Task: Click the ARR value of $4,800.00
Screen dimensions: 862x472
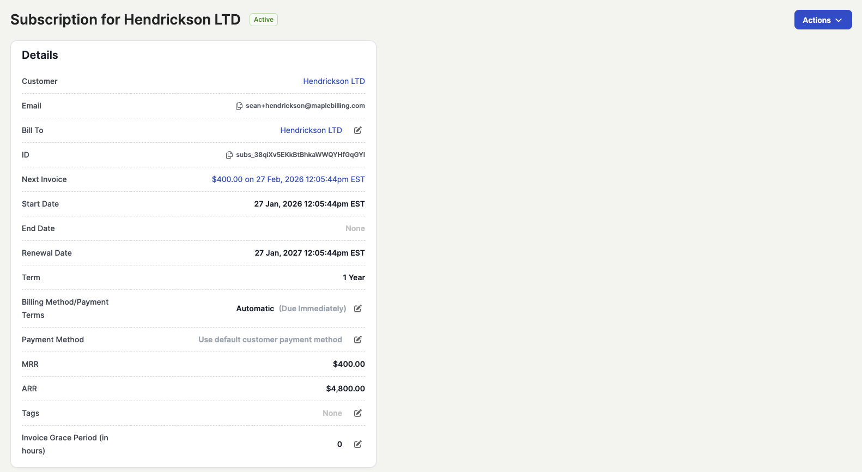Action: click(345, 389)
